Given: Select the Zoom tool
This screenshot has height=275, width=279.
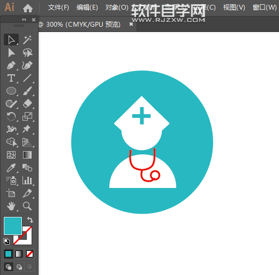Looking at the screenshot, I should tap(27, 206).
